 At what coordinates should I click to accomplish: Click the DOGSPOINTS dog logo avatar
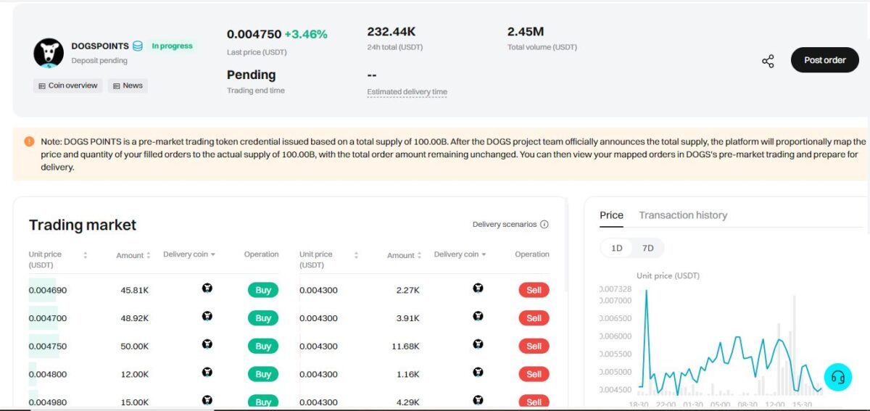(49, 53)
